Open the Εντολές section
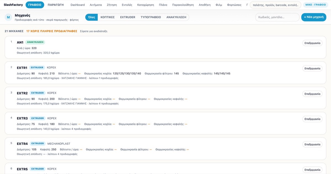Viewport: 331px width, 174px height. 127,5
